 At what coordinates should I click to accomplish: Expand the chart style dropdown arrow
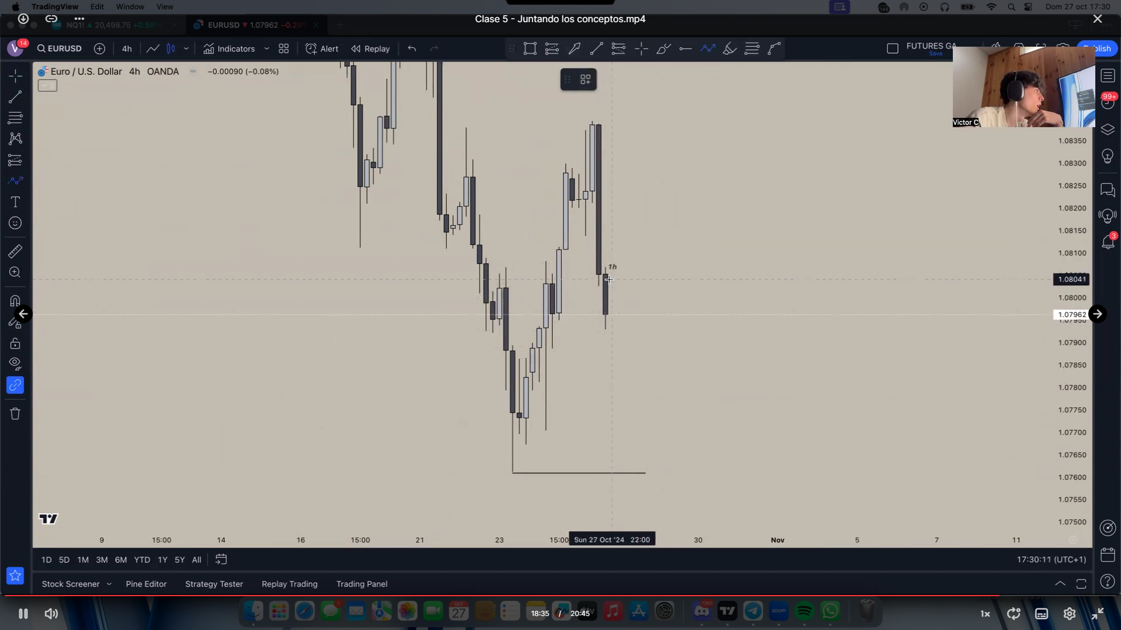pos(186,48)
